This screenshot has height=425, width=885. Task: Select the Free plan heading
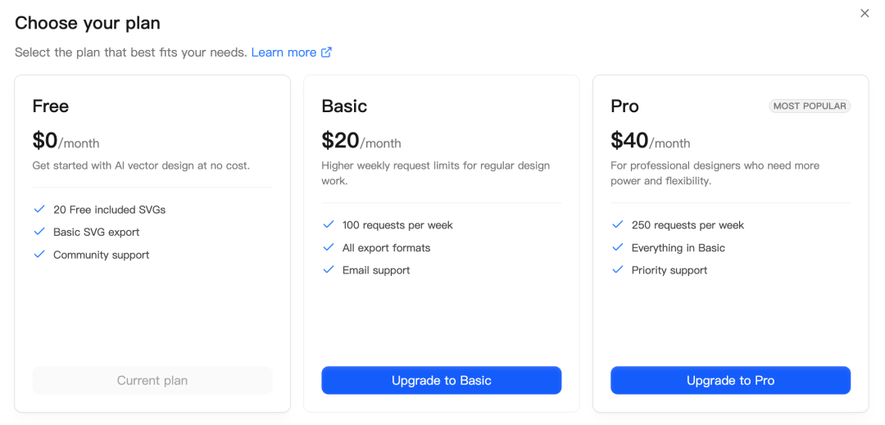point(51,106)
